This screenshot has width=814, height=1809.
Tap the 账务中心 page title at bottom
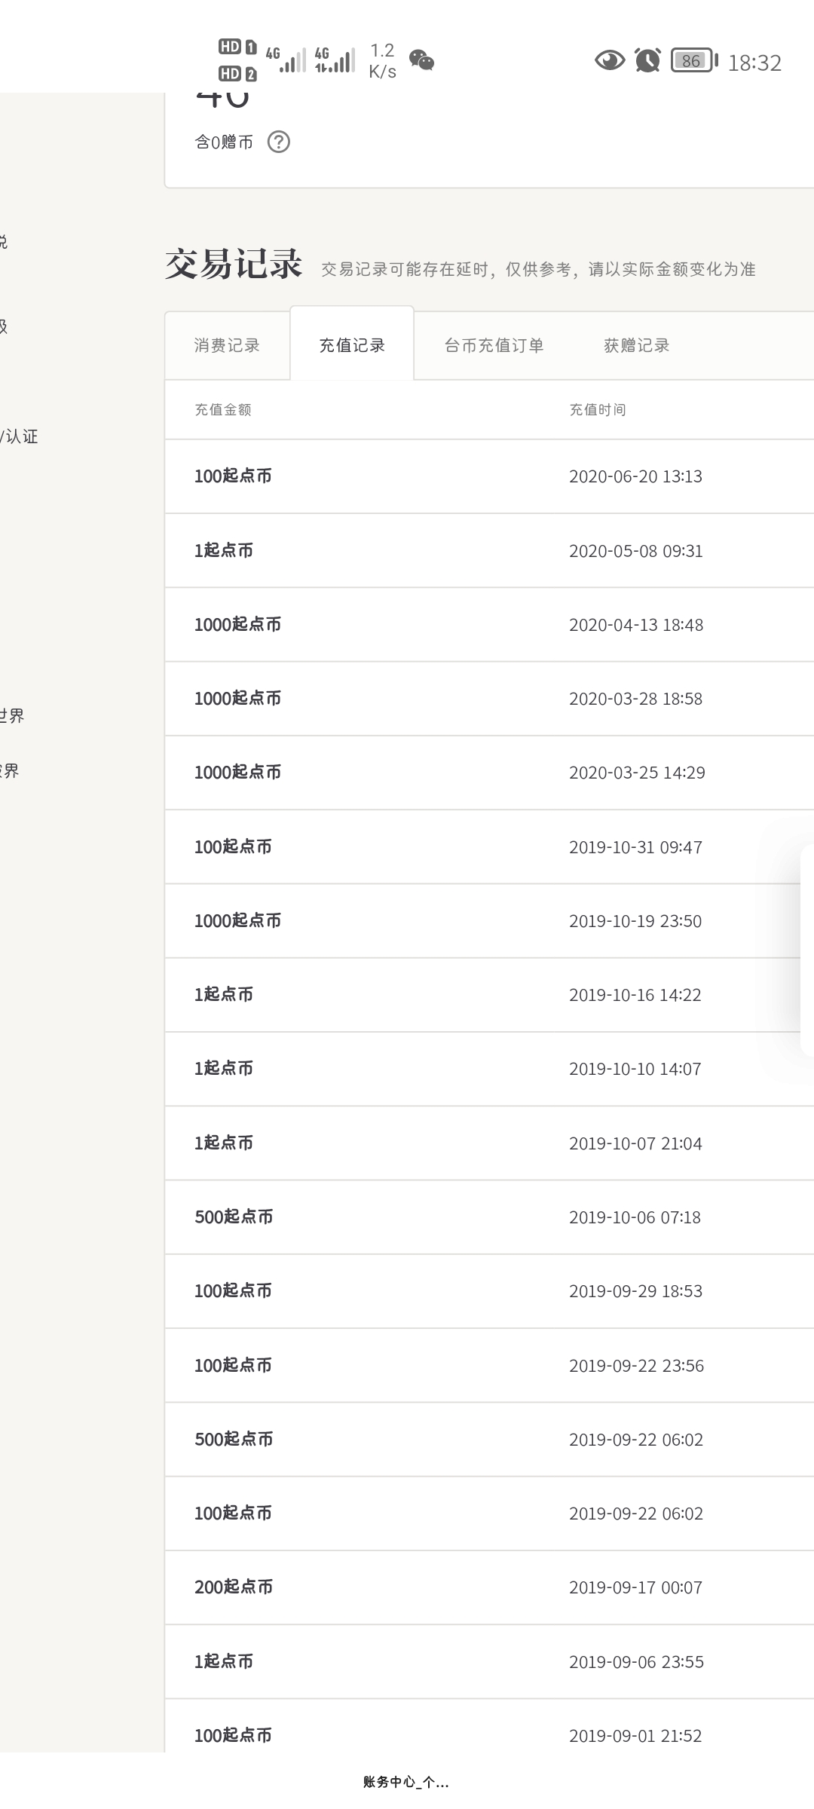406,1782
